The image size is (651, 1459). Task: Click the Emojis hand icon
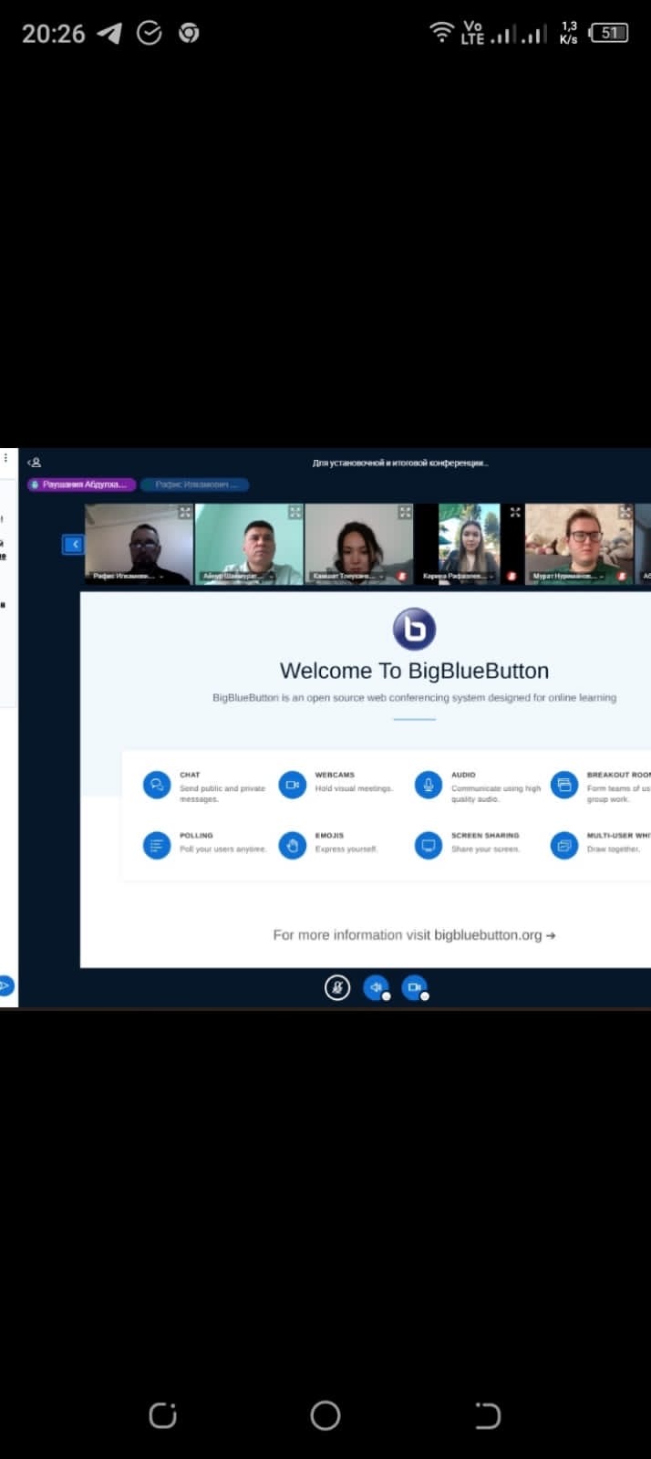pos(292,845)
